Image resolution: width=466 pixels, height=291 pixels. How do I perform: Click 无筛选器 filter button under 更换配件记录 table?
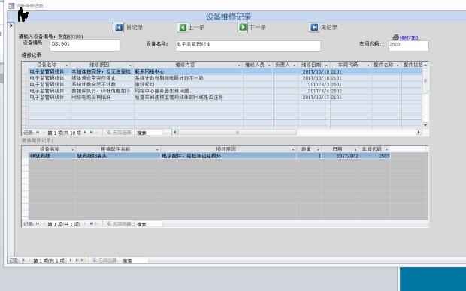(x=119, y=224)
